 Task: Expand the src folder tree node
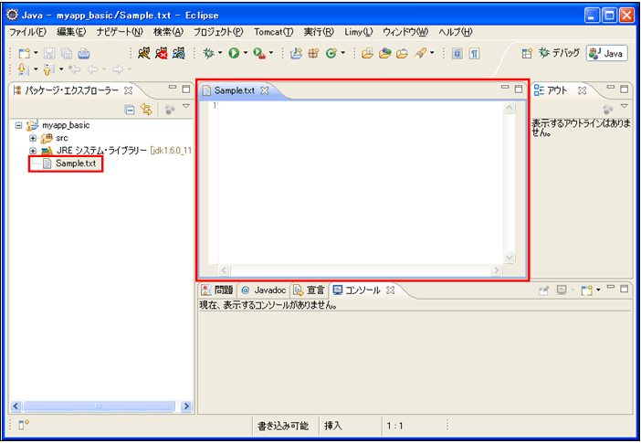(x=34, y=138)
